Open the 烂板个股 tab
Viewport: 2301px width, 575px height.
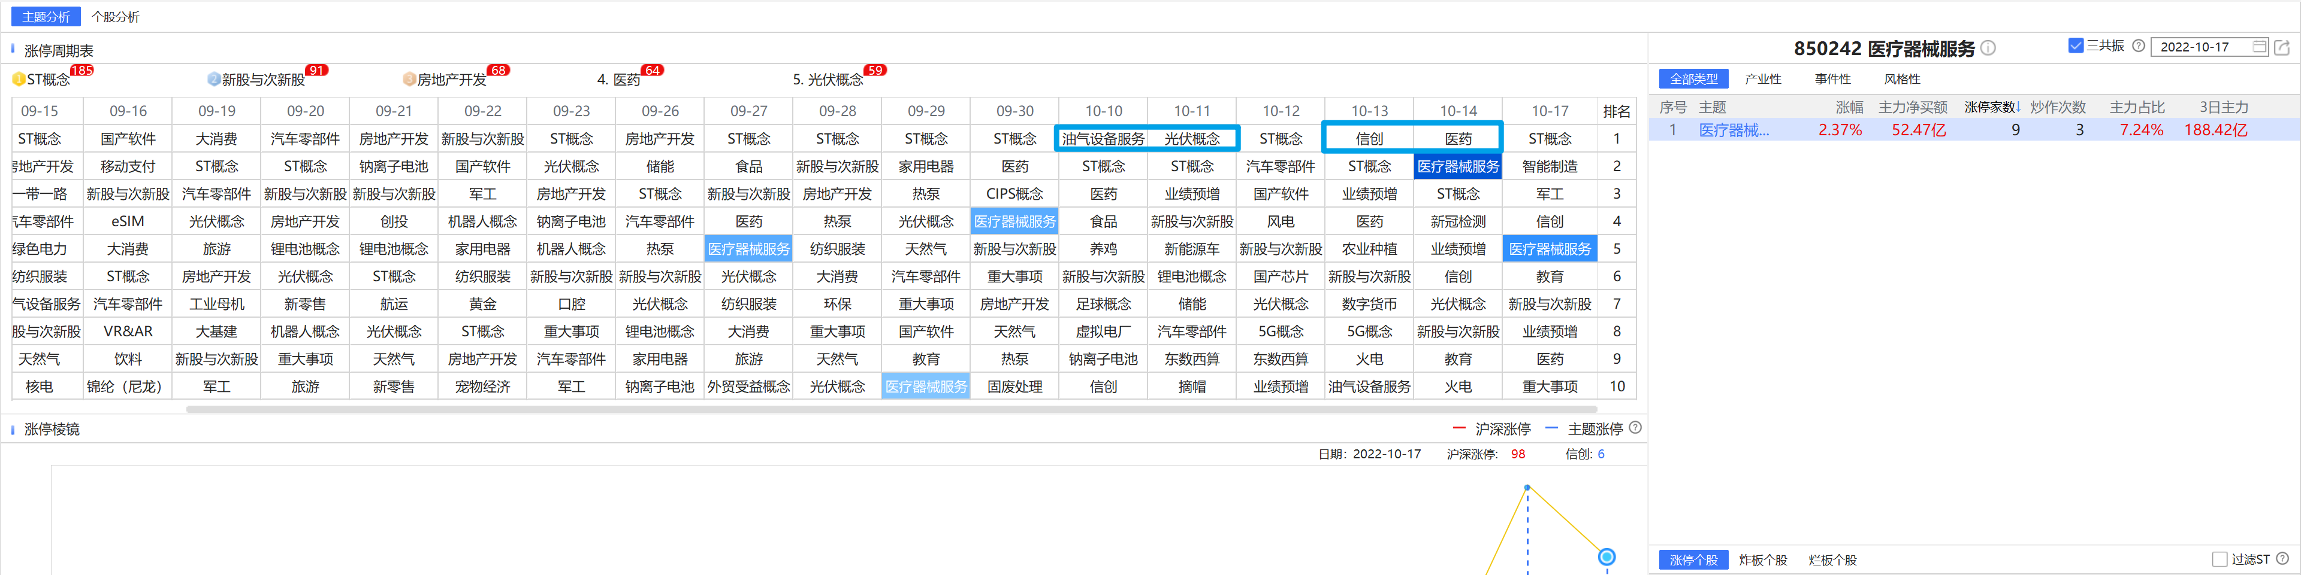coord(1832,560)
